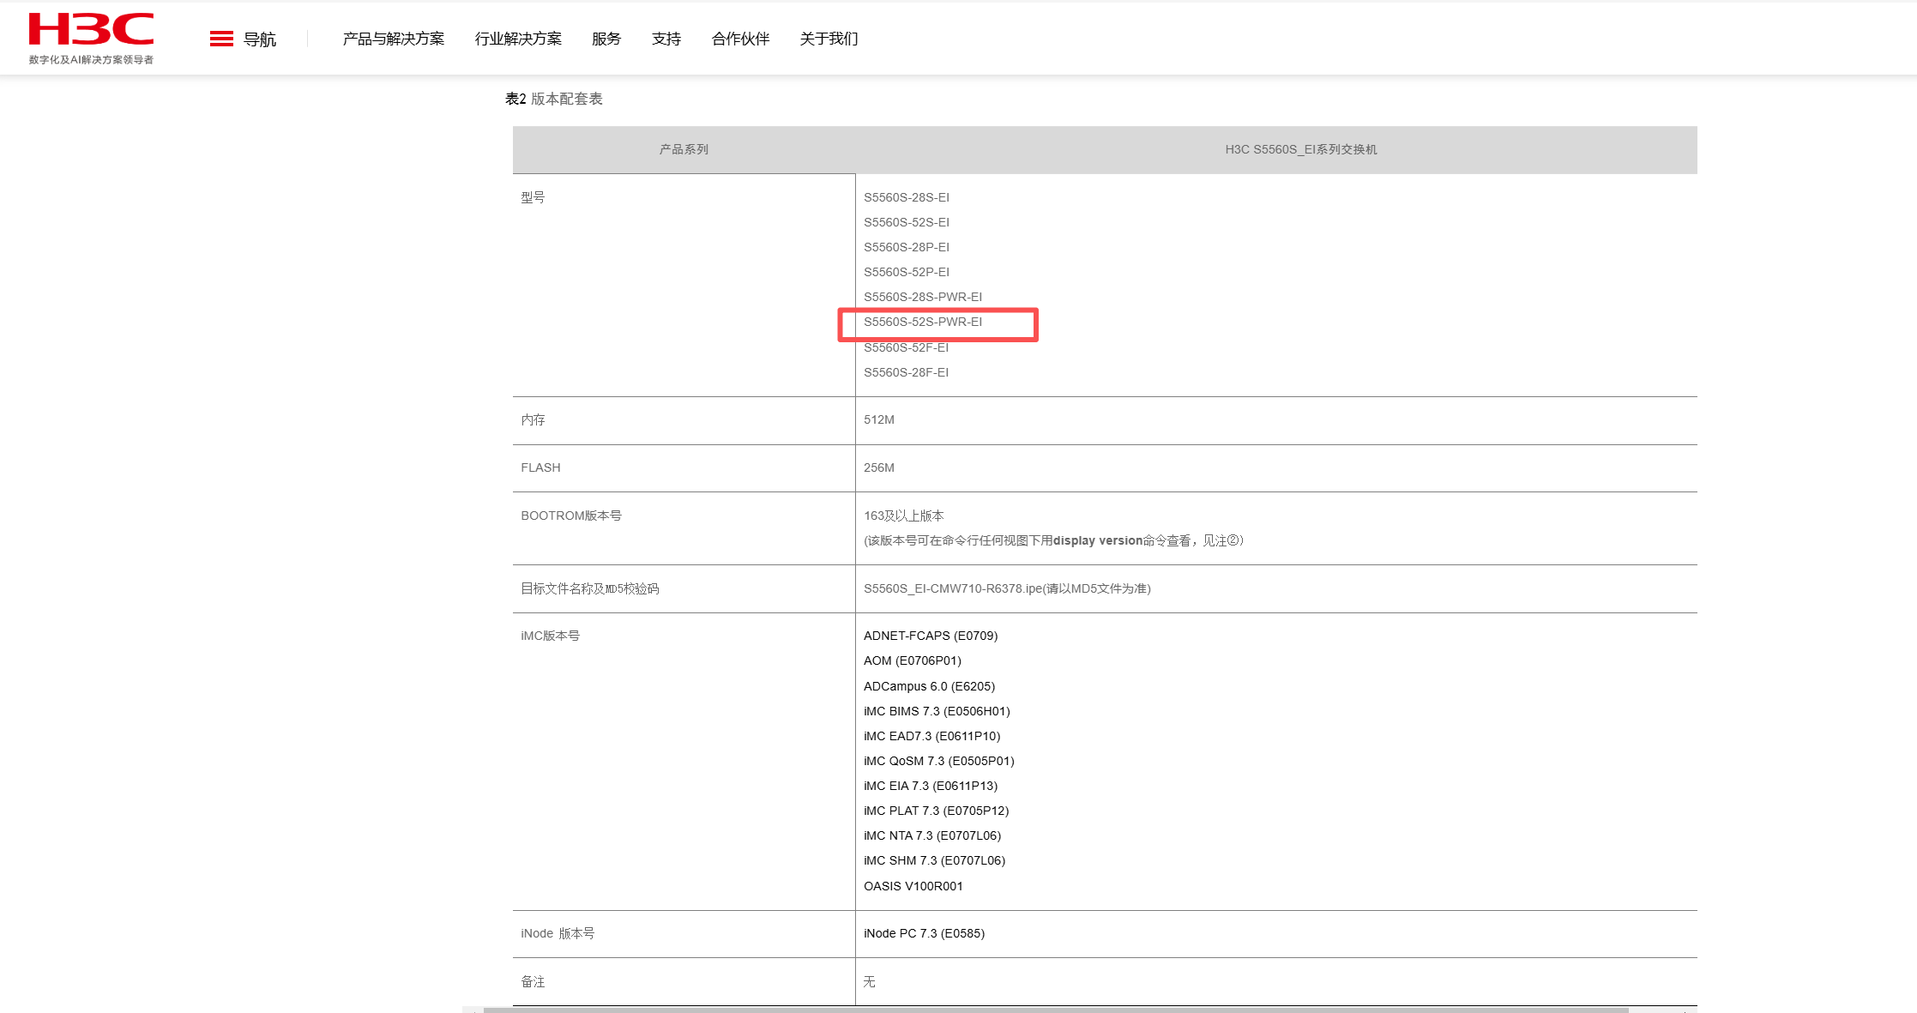Click the S5560S-52P-EI model text

point(906,272)
